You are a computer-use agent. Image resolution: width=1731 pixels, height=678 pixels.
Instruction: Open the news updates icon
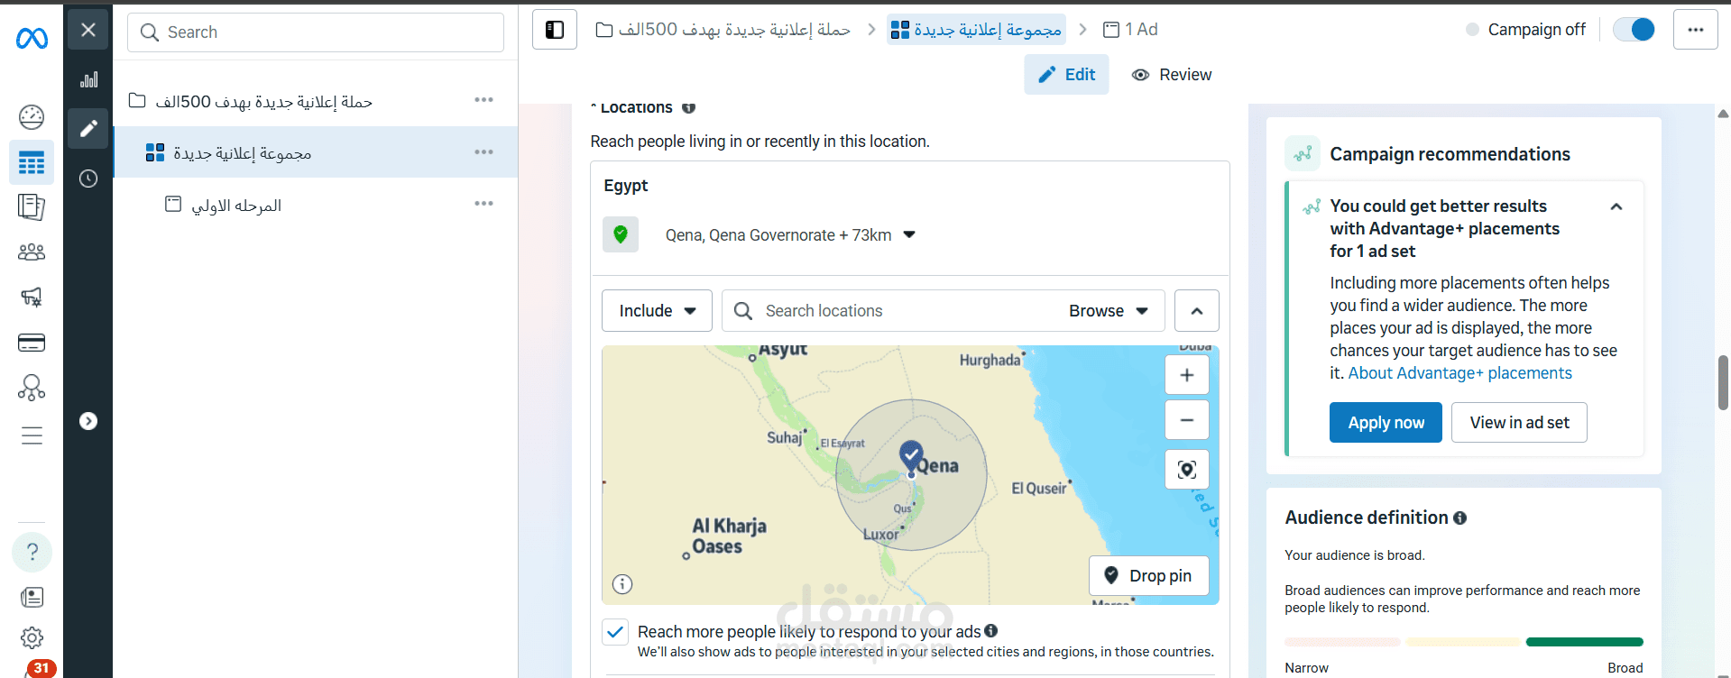click(32, 597)
